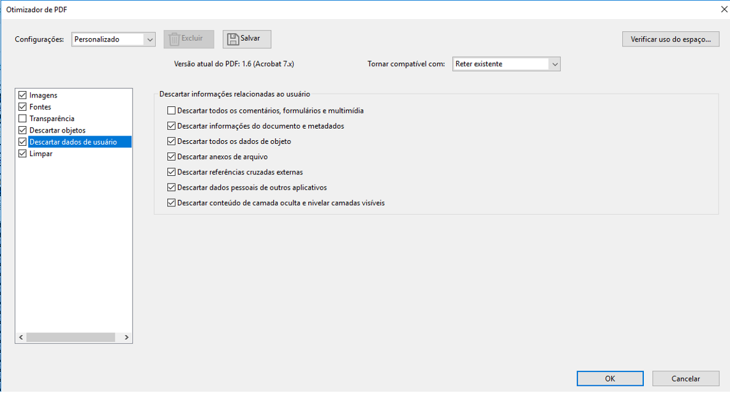Select the Imagens panel in the list
Screen dimensions: 730x393
click(43, 96)
